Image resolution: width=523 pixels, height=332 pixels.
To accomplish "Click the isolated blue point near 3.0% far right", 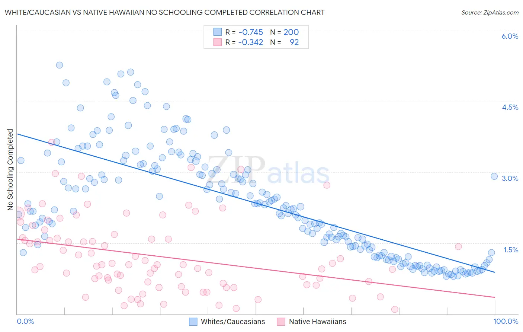I will point(494,176).
